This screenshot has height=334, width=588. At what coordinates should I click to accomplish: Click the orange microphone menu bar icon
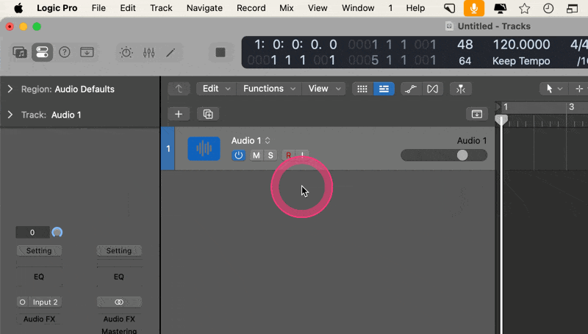point(474,8)
